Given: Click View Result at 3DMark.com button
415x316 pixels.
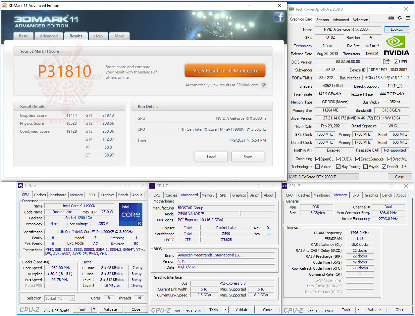Looking at the screenshot, I should (225, 70).
